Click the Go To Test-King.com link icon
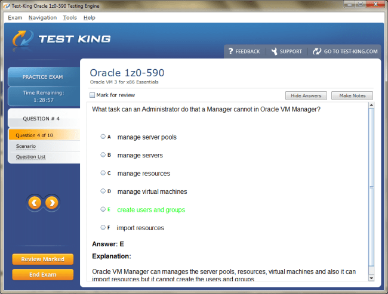This screenshot has height=294, width=388. click(x=317, y=52)
